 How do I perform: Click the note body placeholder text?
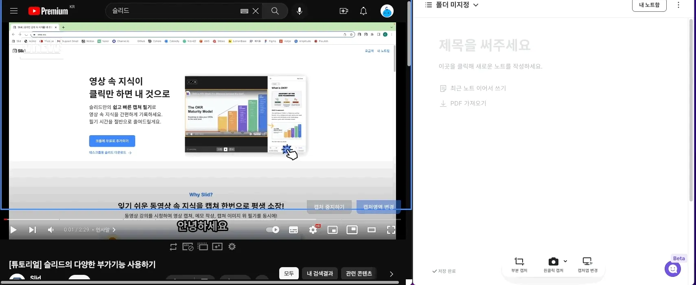(x=490, y=66)
